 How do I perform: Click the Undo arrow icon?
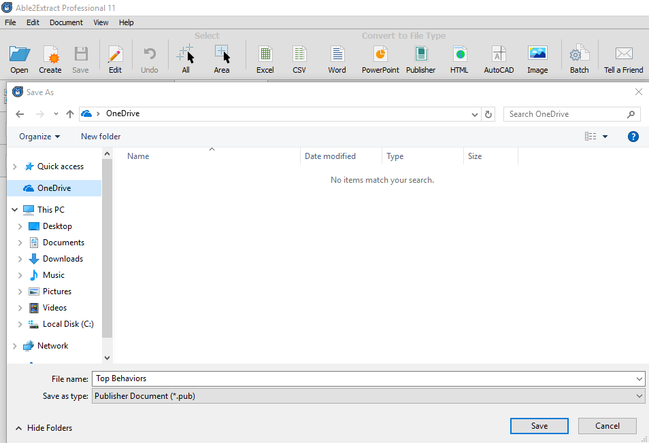pyautogui.click(x=150, y=54)
